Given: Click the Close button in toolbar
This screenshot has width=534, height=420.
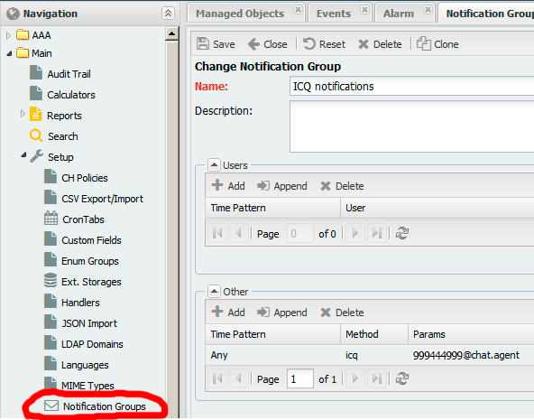Looking at the screenshot, I should (x=267, y=44).
